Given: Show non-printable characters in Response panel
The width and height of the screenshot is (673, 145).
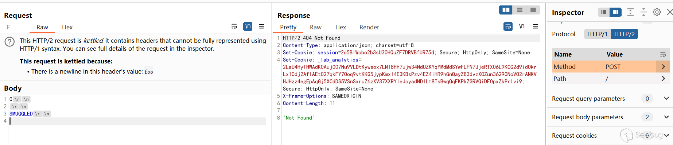Looking at the screenshot, I should coord(522,26).
